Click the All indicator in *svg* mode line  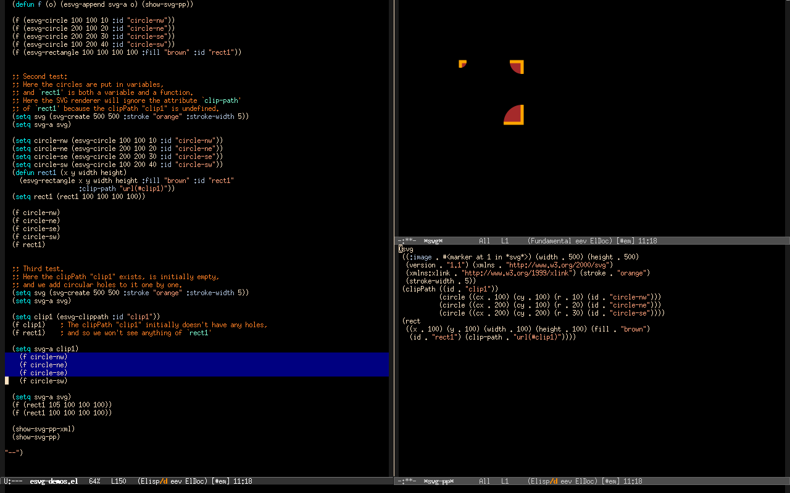[x=484, y=241]
